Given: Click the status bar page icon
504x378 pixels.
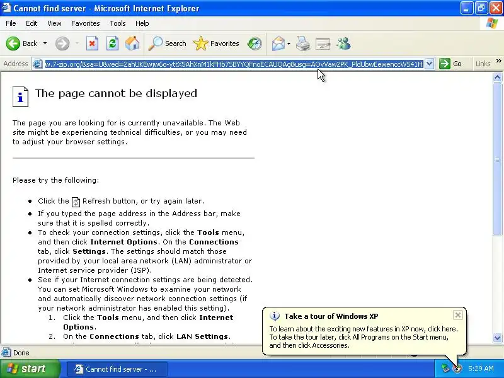Looking at the screenshot, I should click(6, 353).
